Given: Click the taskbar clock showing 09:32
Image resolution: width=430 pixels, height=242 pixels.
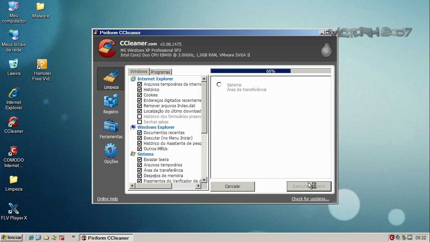Looking at the screenshot, I should point(421,238).
